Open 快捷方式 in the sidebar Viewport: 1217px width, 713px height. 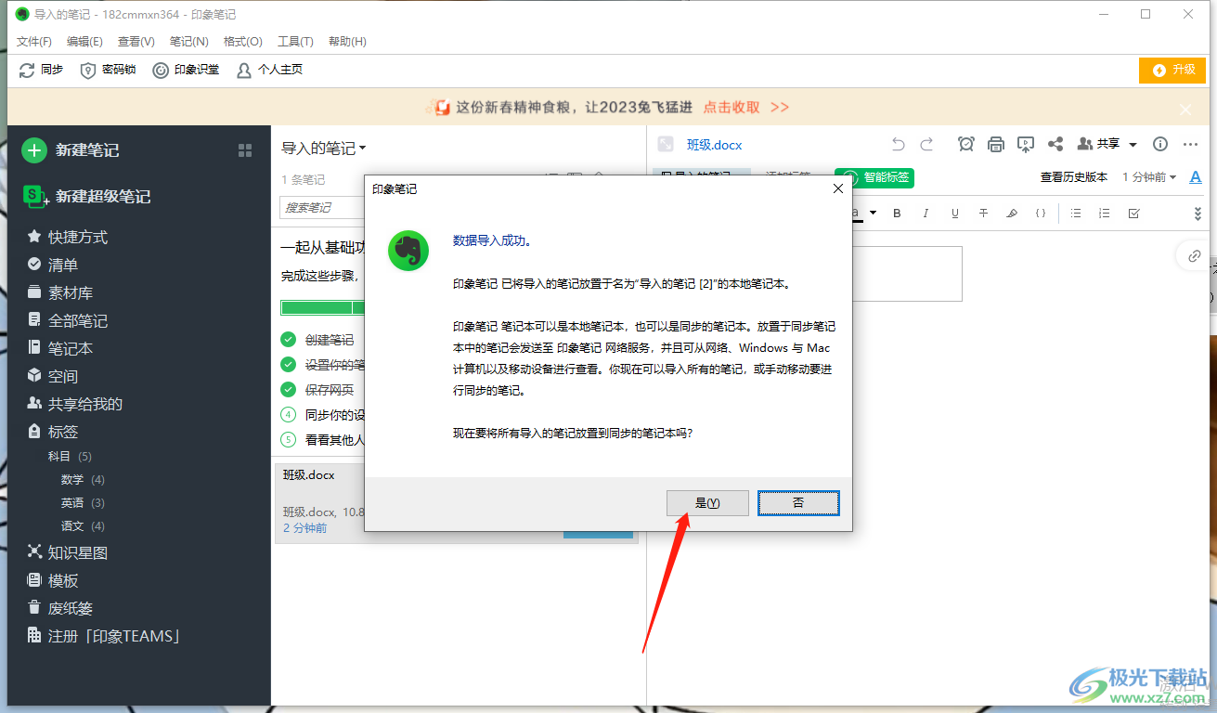pyautogui.click(x=67, y=237)
